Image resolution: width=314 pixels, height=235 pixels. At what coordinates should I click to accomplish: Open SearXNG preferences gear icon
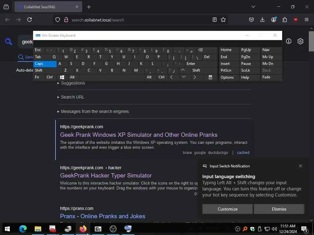pyautogui.click(x=301, y=41)
